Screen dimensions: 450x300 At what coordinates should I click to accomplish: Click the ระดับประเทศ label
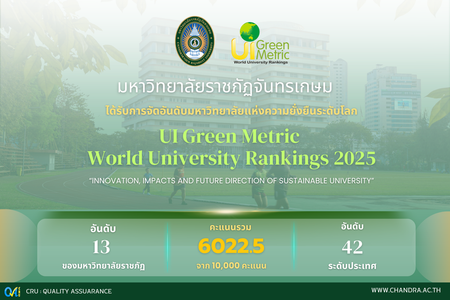coord(352,266)
